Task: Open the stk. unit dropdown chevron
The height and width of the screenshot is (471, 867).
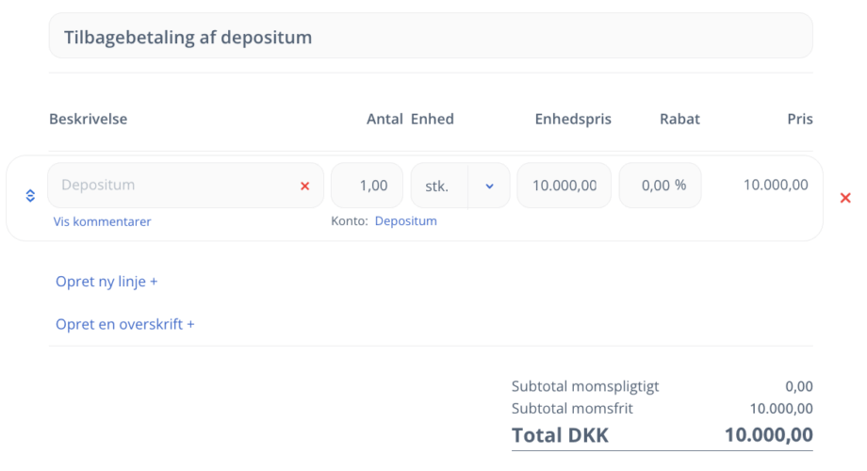Action: [x=489, y=187]
